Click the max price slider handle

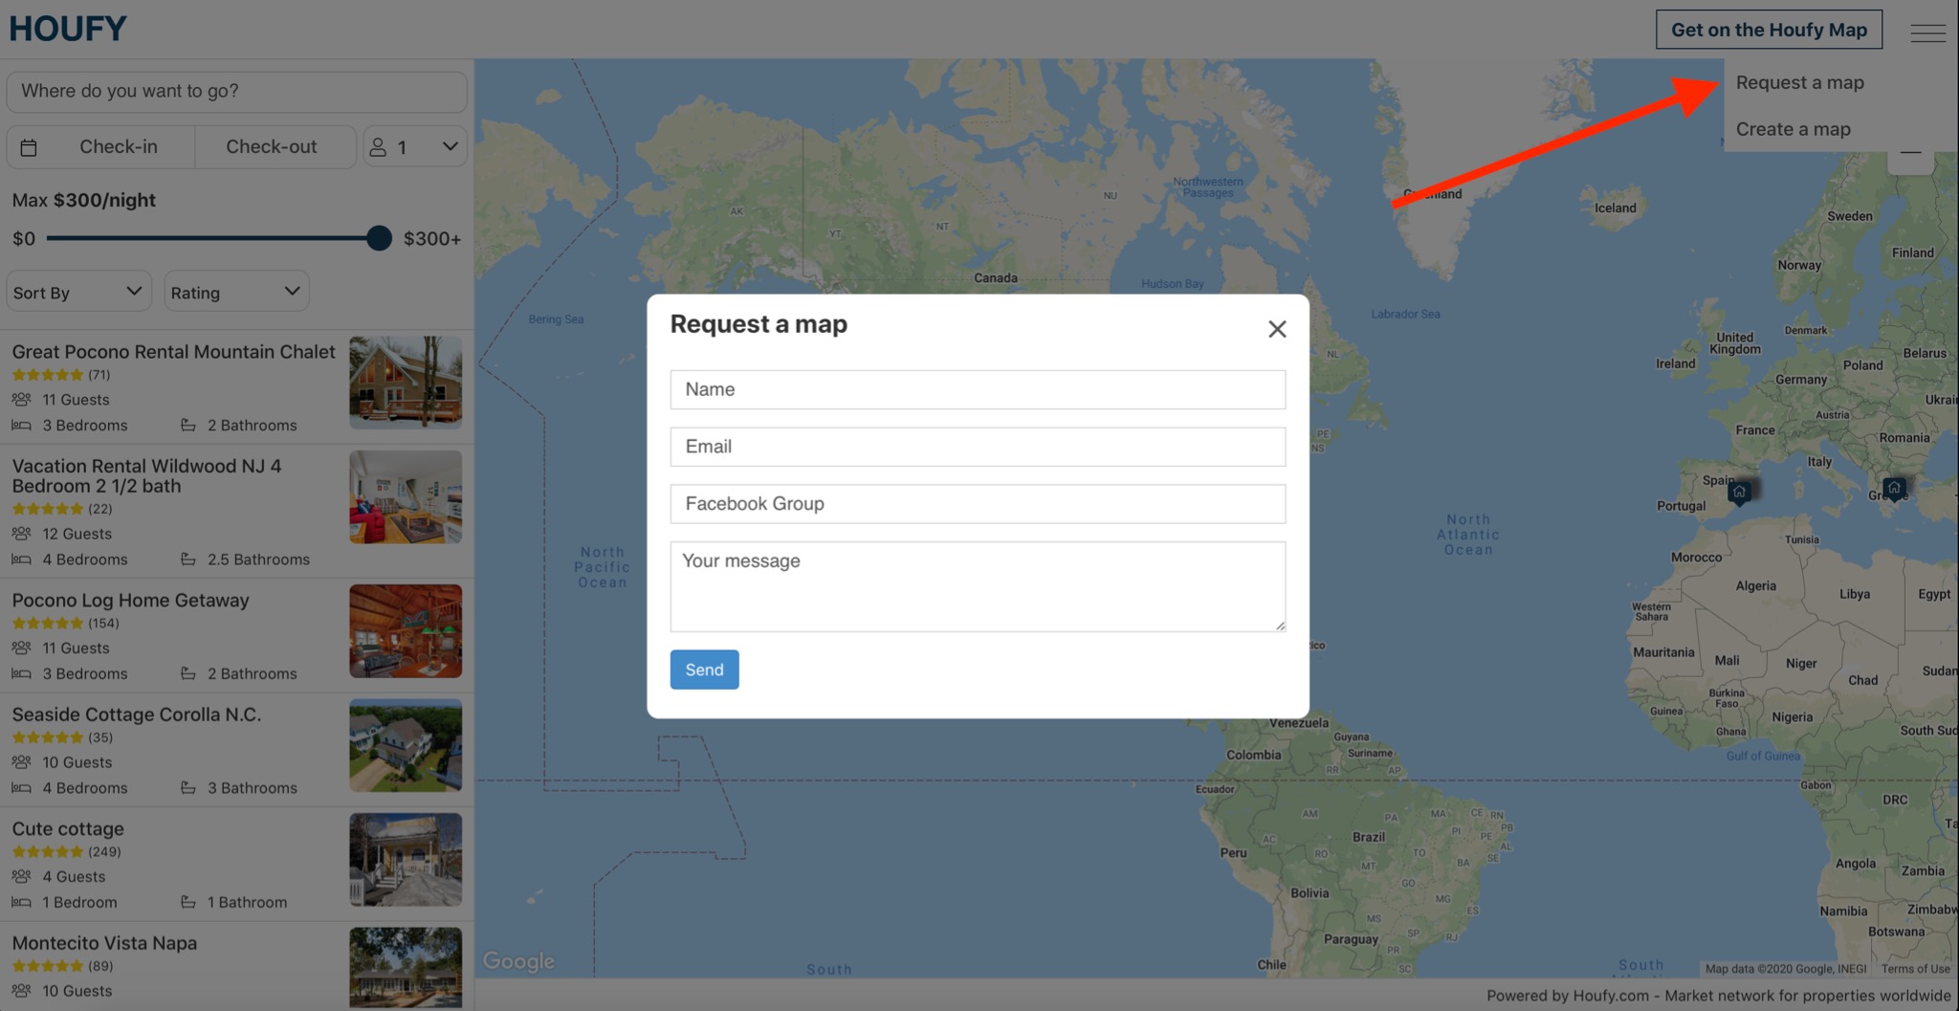point(379,238)
